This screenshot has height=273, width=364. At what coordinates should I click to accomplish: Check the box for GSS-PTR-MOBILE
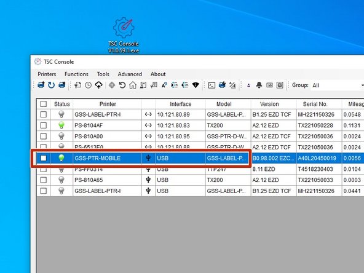(44, 158)
